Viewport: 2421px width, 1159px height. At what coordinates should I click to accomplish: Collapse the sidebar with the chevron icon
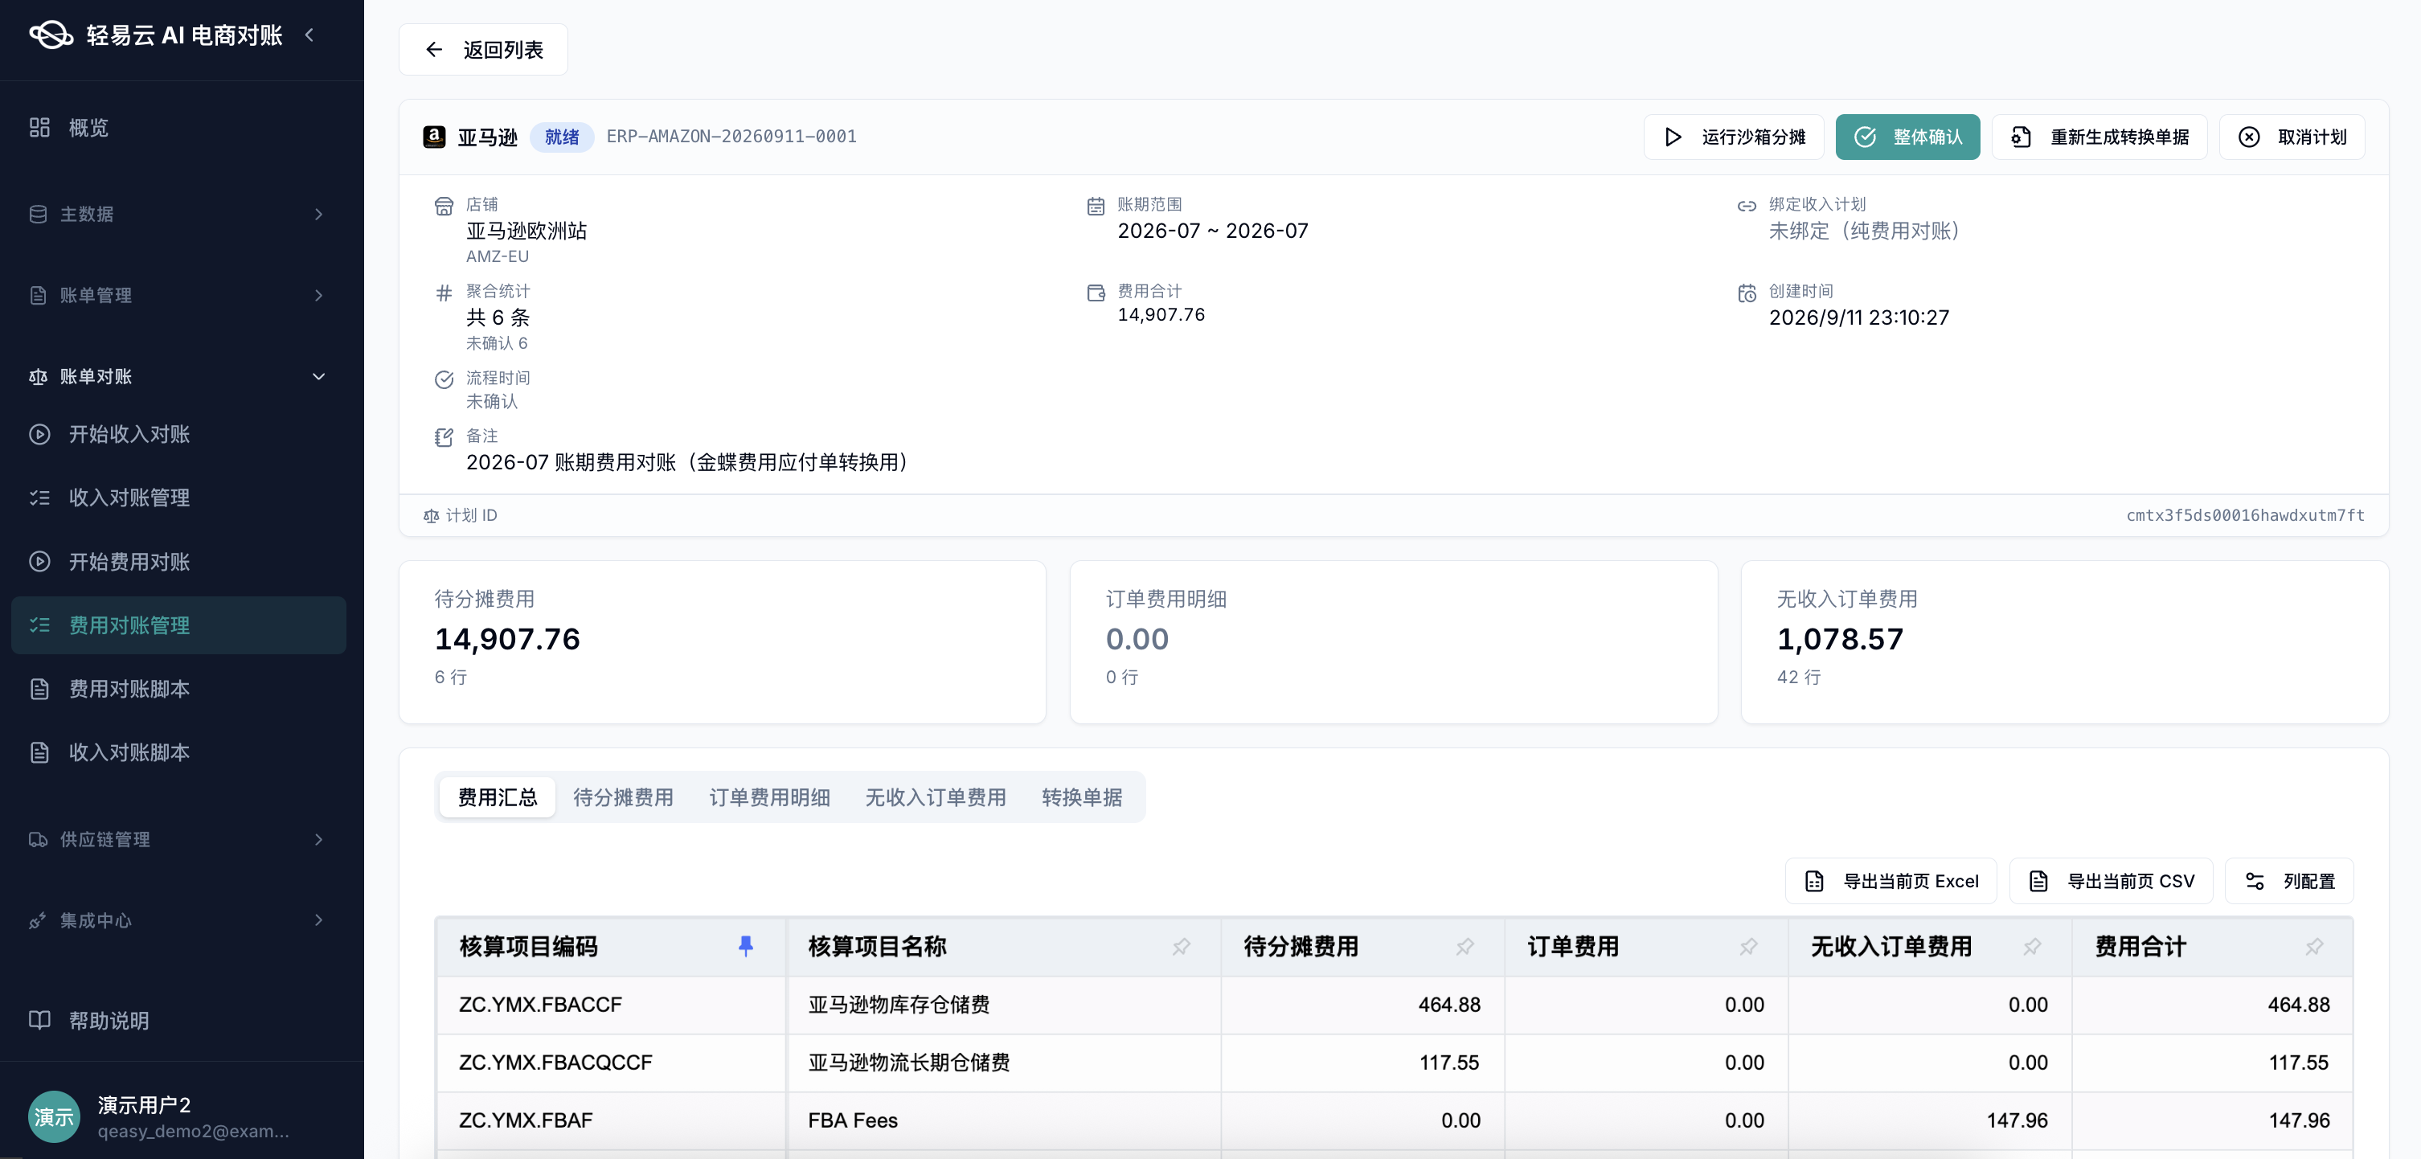click(x=309, y=35)
